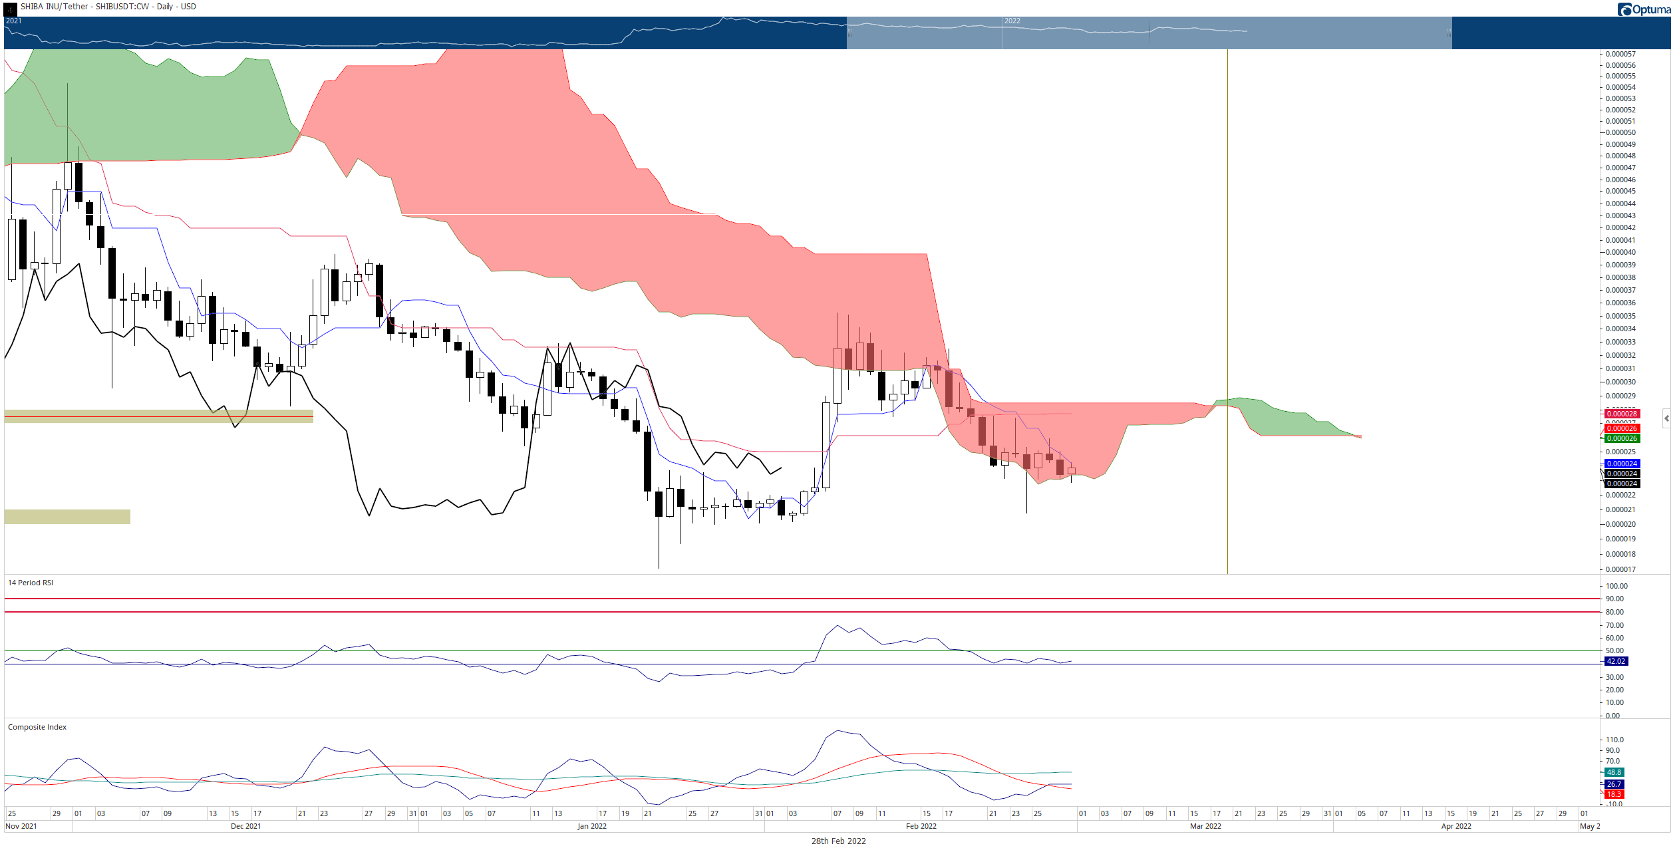
Task: Click the highlighted window in the overview navigator
Action: [x=1149, y=33]
